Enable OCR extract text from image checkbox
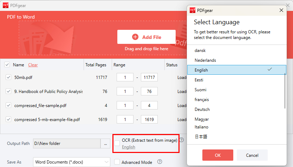Viewport: 293px width, 167px height. (117, 143)
